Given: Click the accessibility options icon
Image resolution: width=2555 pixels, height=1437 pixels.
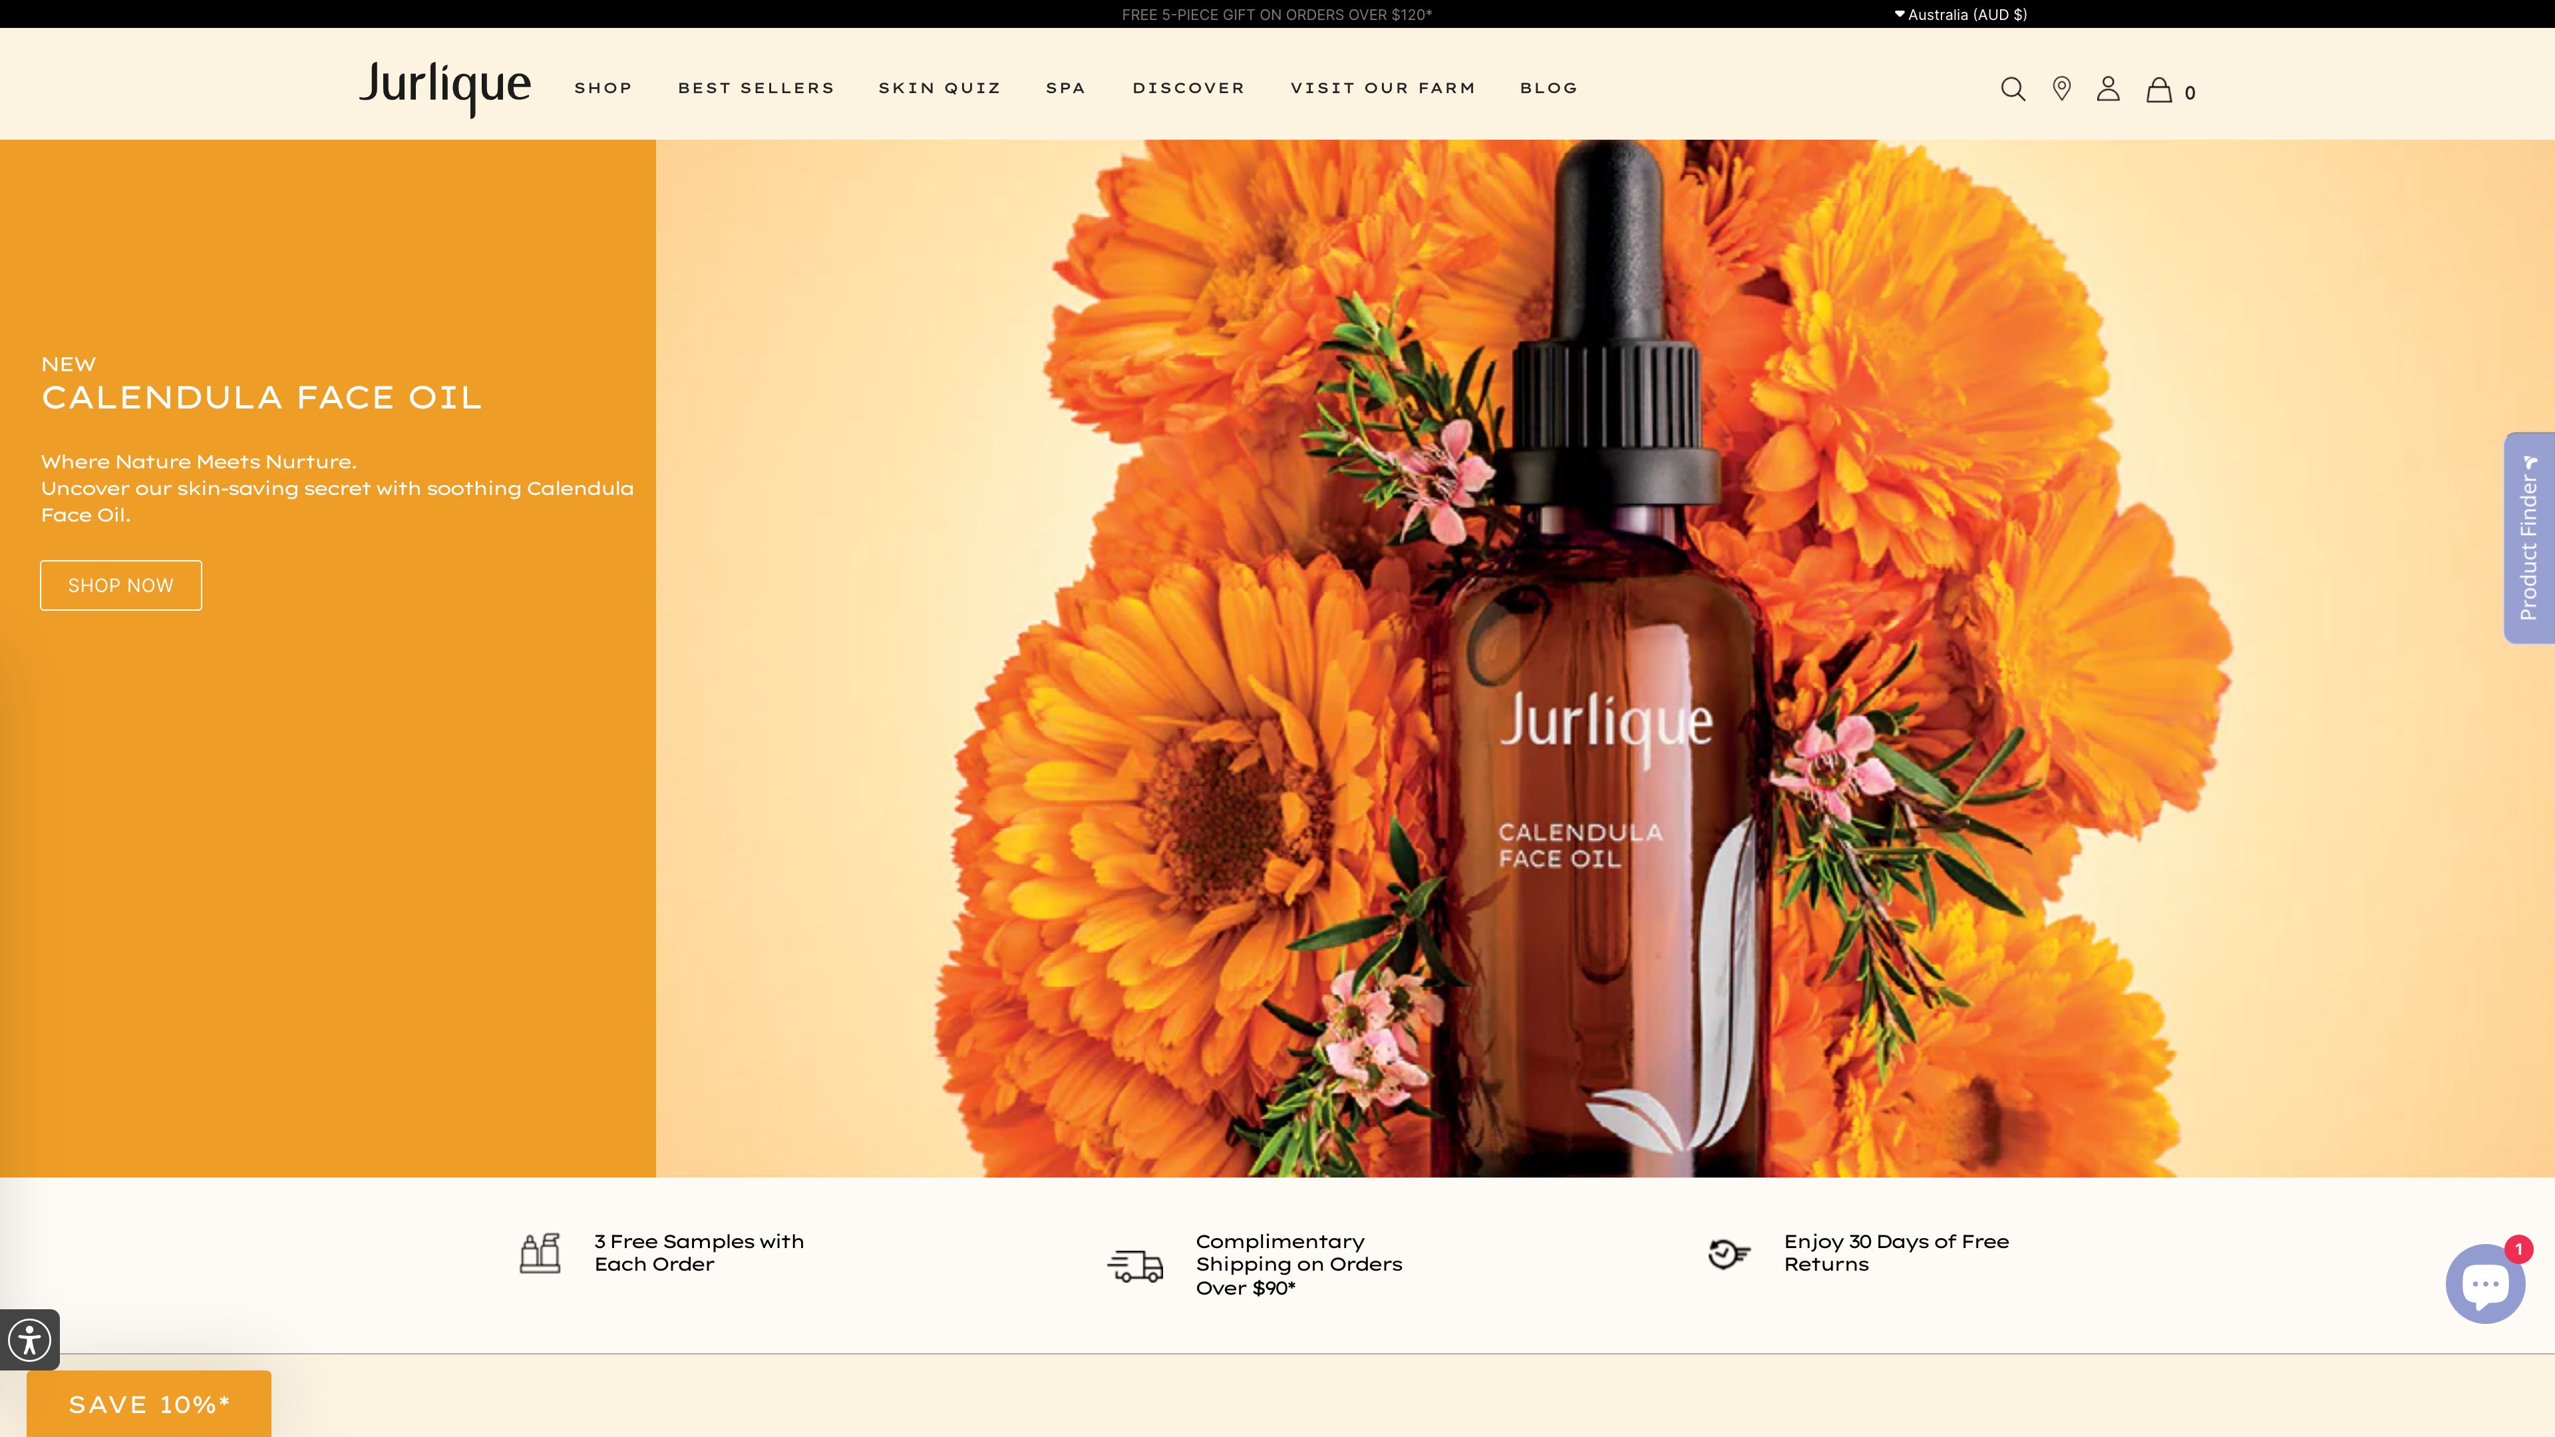Looking at the screenshot, I should pos(29,1341).
